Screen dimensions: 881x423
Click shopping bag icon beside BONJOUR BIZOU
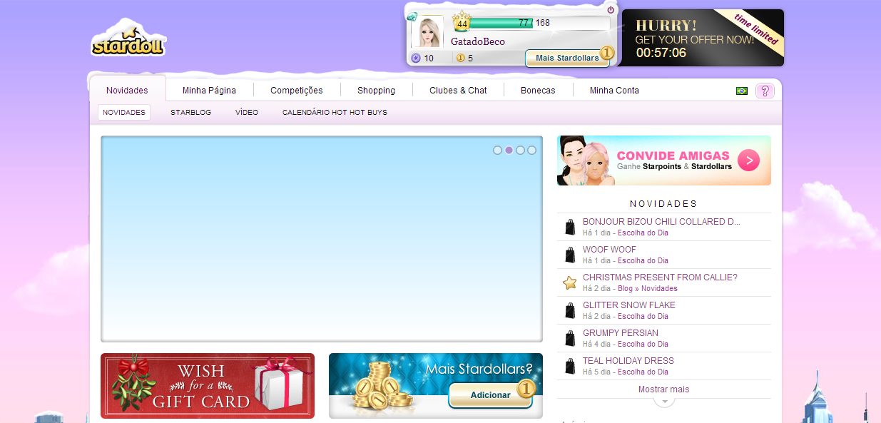pos(570,227)
